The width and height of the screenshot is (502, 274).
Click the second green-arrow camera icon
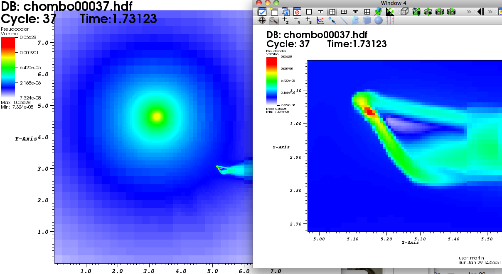(x=428, y=12)
